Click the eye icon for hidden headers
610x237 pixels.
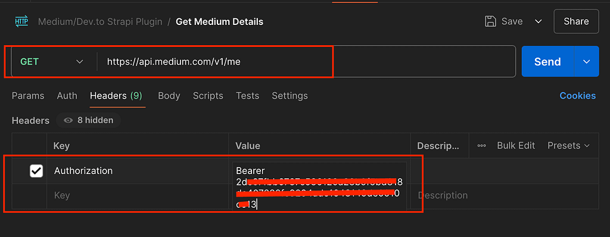[x=69, y=121]
